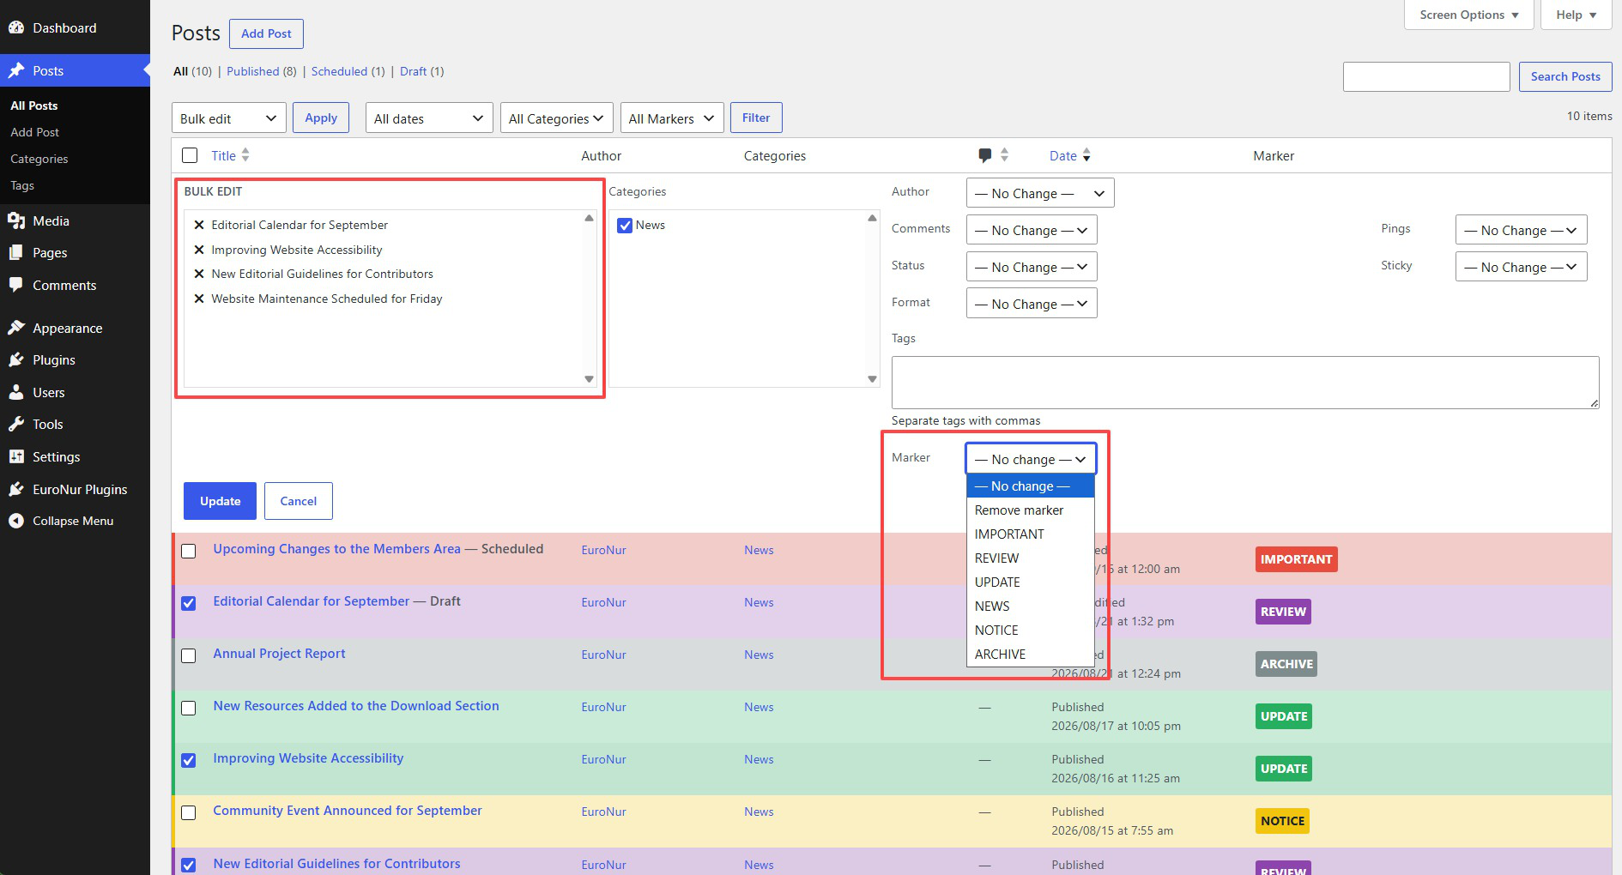Click the Posts pushpin icon in sidebar
Image resolution: width=1622 pixels, height=875 pixels.
[x=16, y=70]
